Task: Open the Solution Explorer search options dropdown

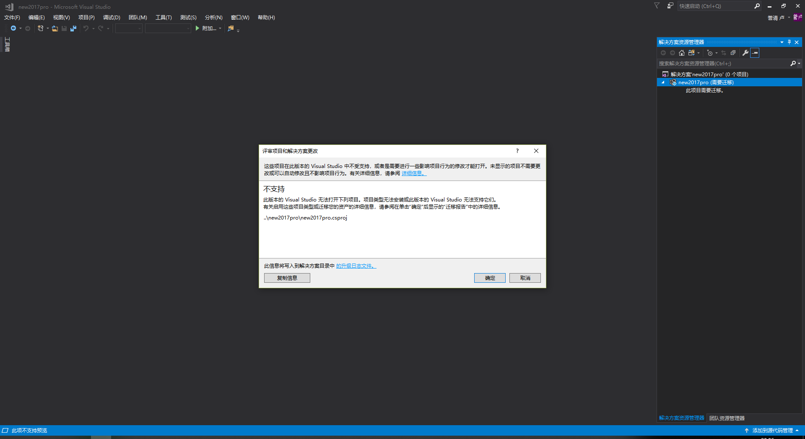Action: pyautogui.click(x=799, y=64)
